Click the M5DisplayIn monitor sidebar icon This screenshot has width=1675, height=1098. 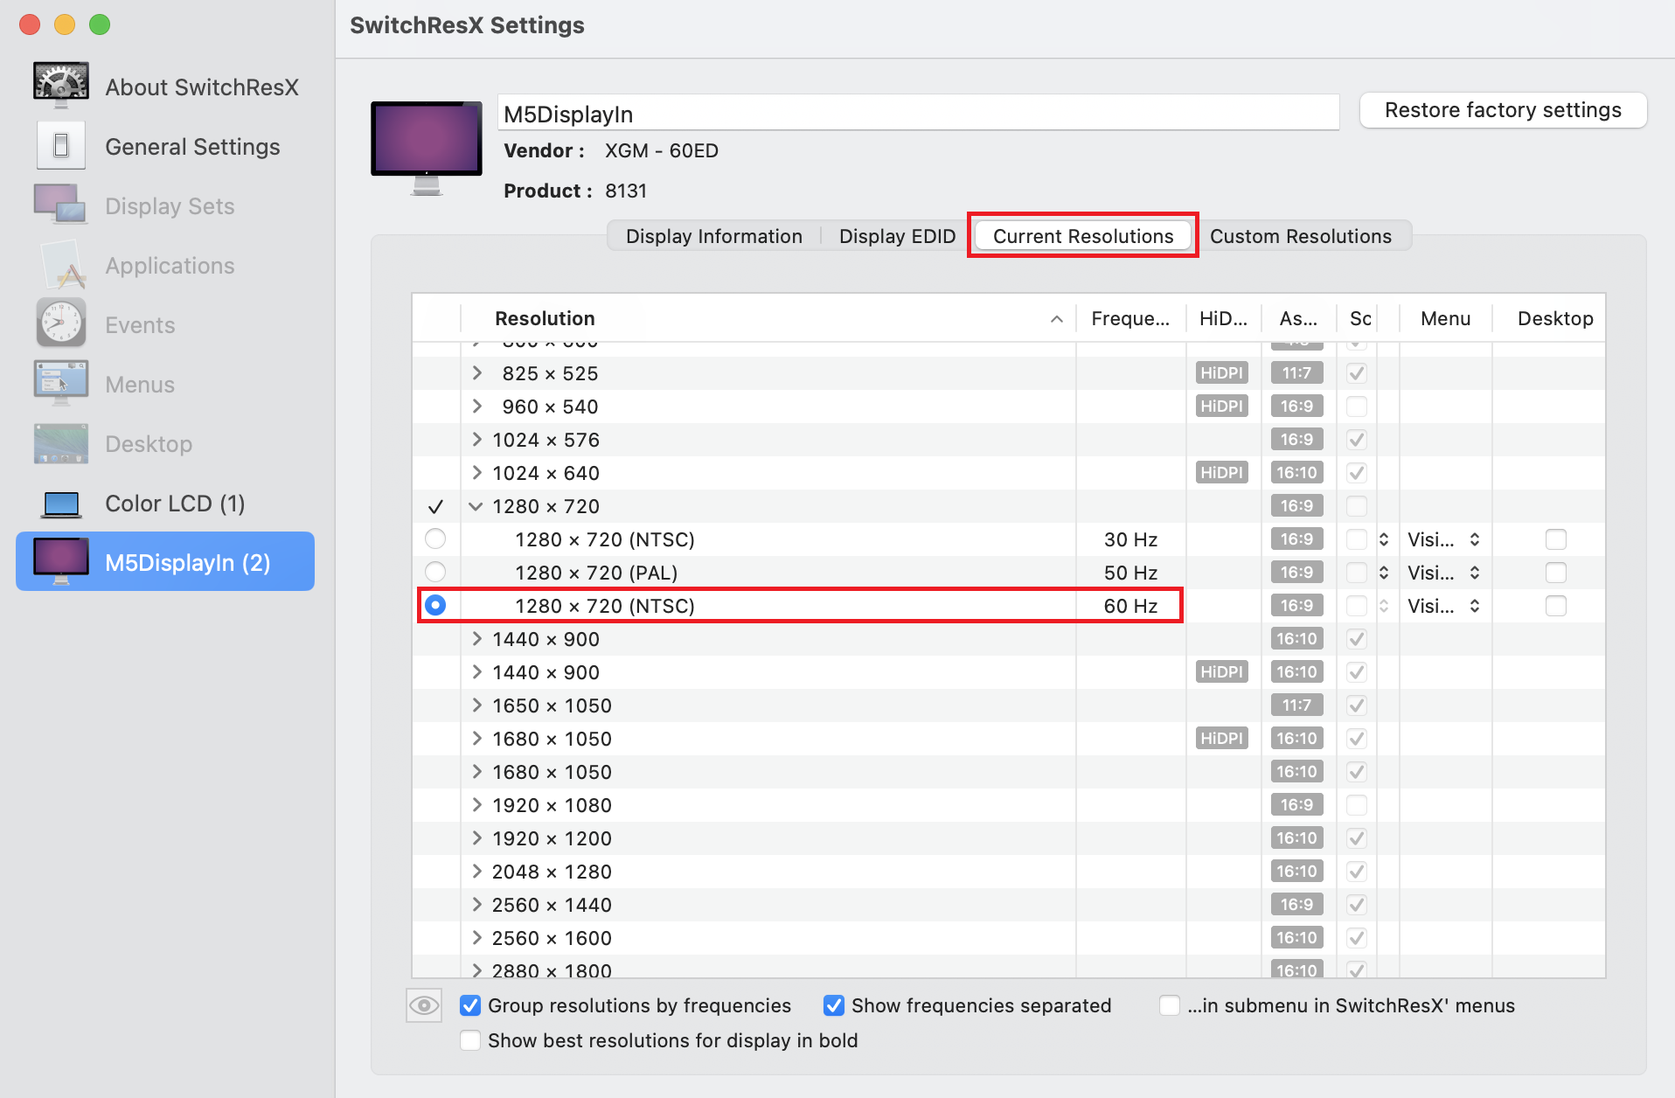pos(61,561)
